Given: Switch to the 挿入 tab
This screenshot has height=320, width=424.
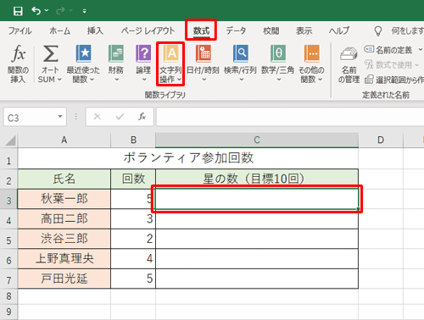Looking at the screenshot, I should [95, 30].
